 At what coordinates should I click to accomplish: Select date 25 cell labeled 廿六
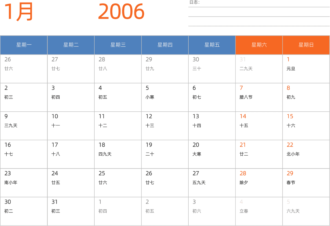coord(118,183)
